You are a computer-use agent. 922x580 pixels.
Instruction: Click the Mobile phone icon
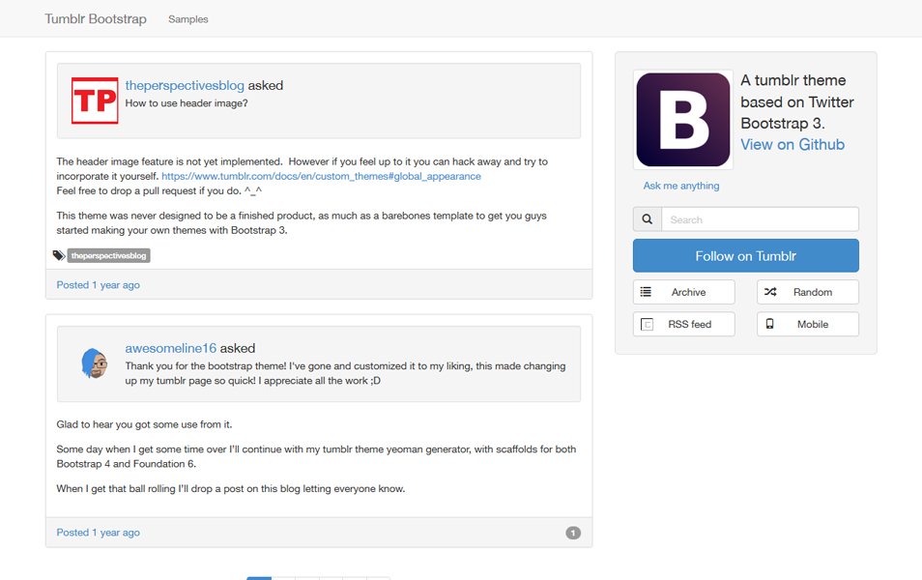point(769,324)
